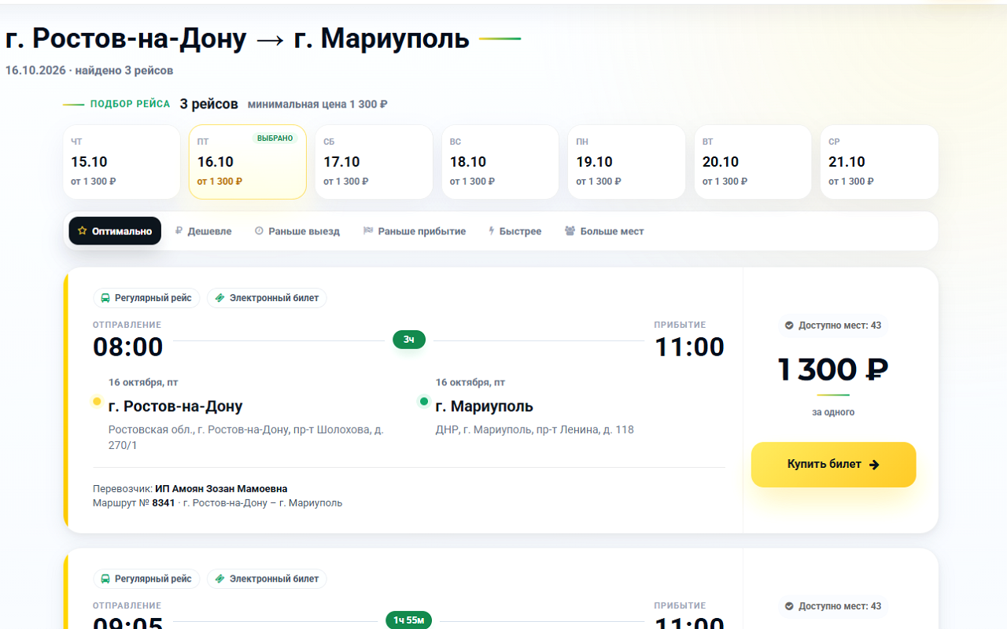Click the ПОДБОР РЕЙСА label
This screenshot has width=1007, height=629.
point(131,104)
